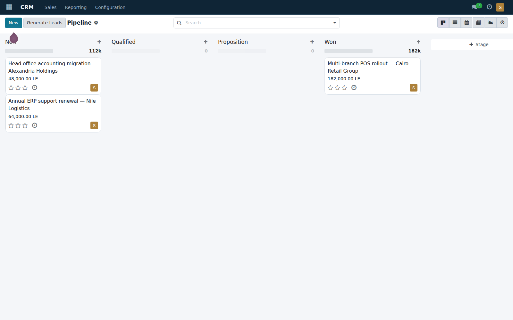Open the apps grid home menu
The width and height of the screenshot is (513, 320).
pyautogui.click(x=9, y=7)
